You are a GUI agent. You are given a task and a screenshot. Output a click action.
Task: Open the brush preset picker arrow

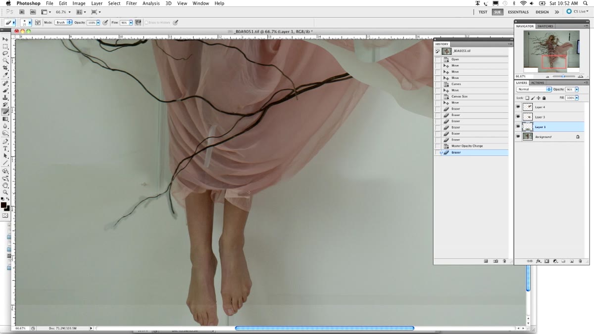point(30,23)
